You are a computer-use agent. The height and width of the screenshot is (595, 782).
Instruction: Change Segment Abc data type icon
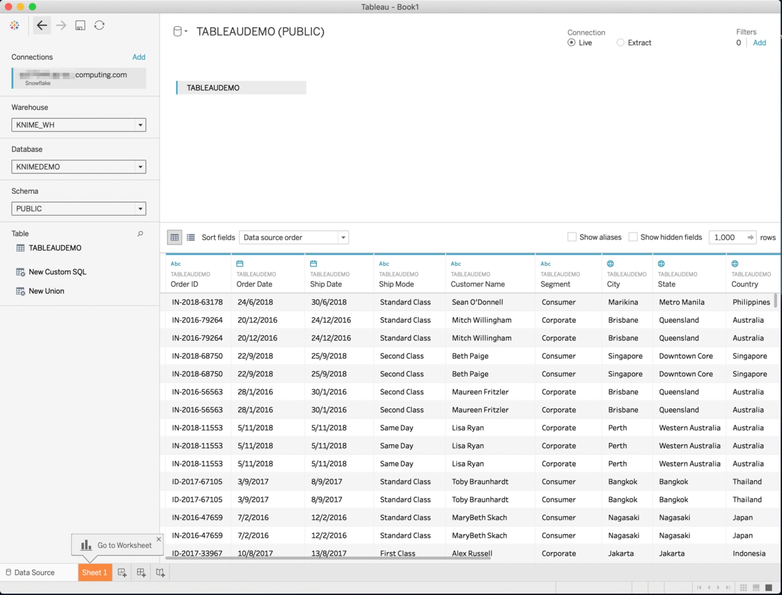546,264
